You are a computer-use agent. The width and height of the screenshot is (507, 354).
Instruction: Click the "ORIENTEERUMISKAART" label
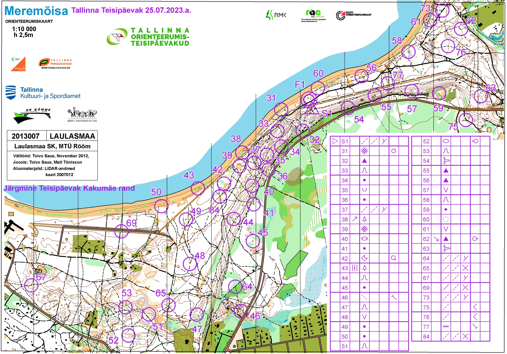point(29,21)
